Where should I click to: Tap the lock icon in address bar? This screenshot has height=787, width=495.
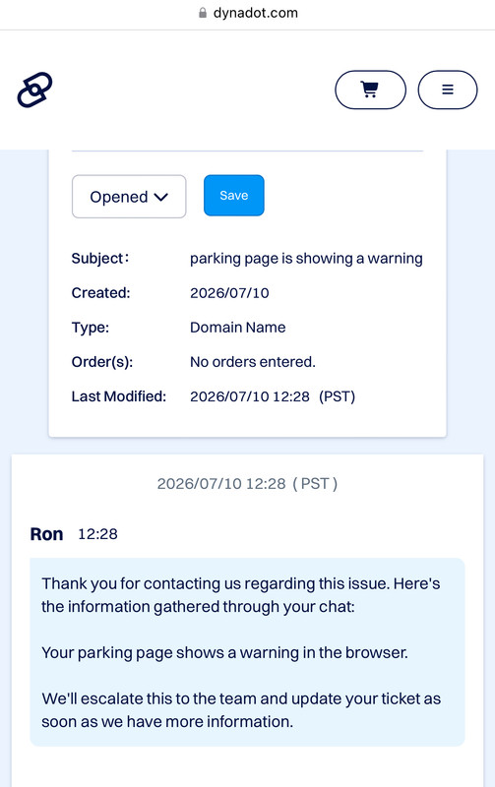point(203,13)
